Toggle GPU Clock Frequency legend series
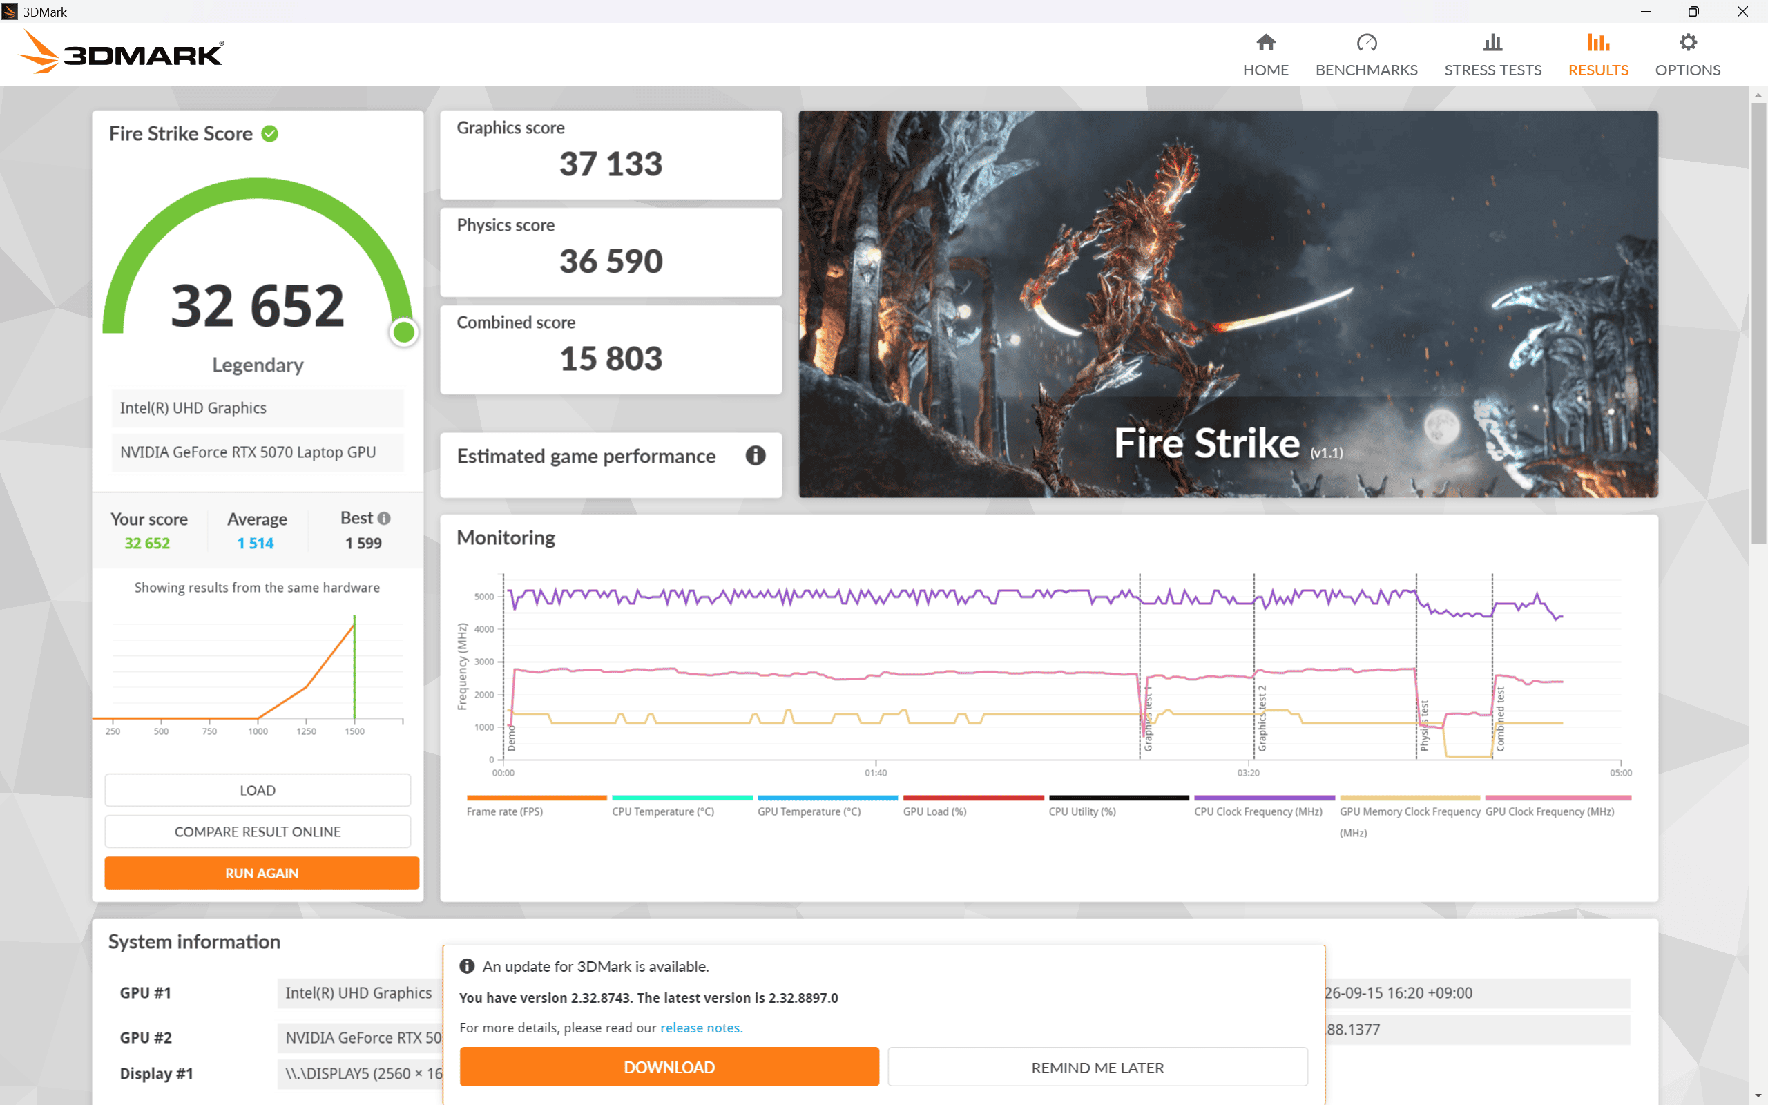This screenshot has width=1768, height=1105. [1557, 806]
